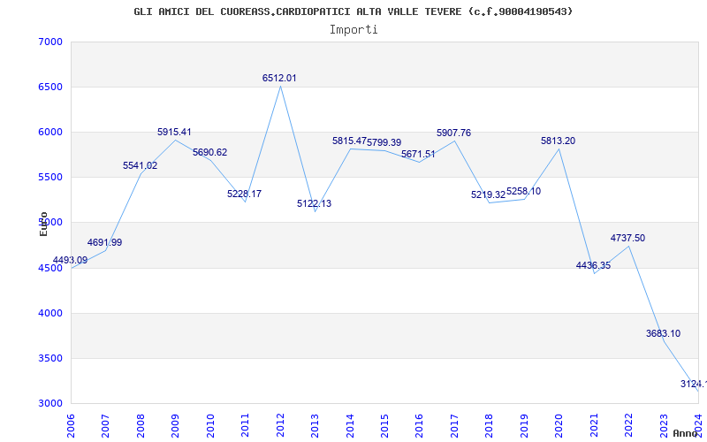Select the 5541.02 data label
Screen dimensions: 707x442
(x=141, y=165)
